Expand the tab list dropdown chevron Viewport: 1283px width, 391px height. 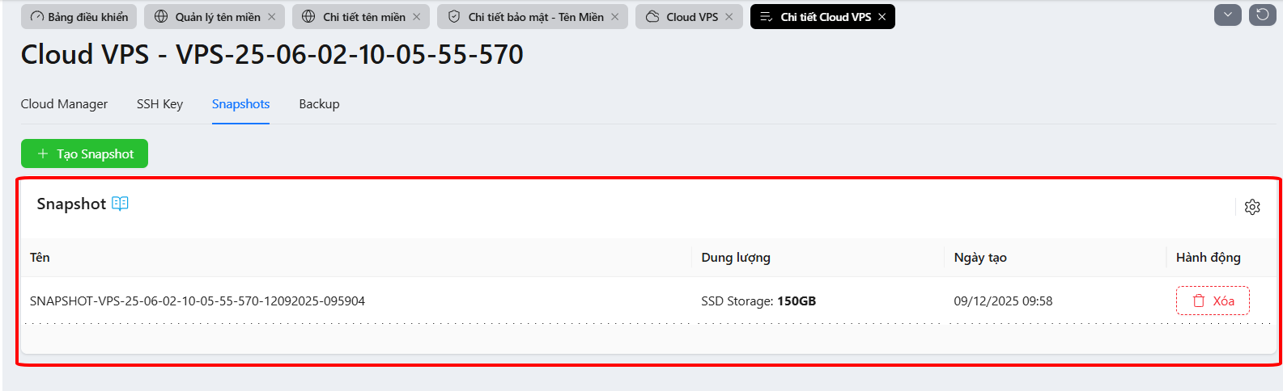coord(1228,15)
